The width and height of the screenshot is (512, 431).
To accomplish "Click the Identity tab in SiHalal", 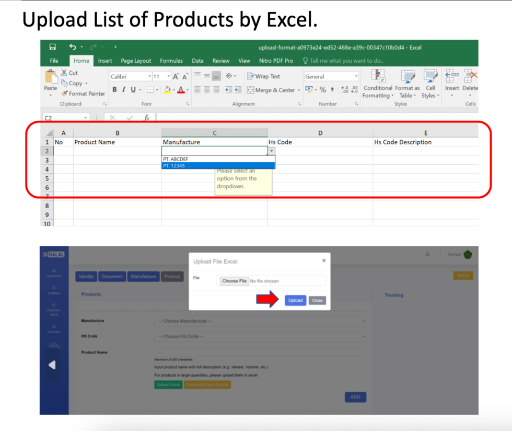I will point(86,276).
